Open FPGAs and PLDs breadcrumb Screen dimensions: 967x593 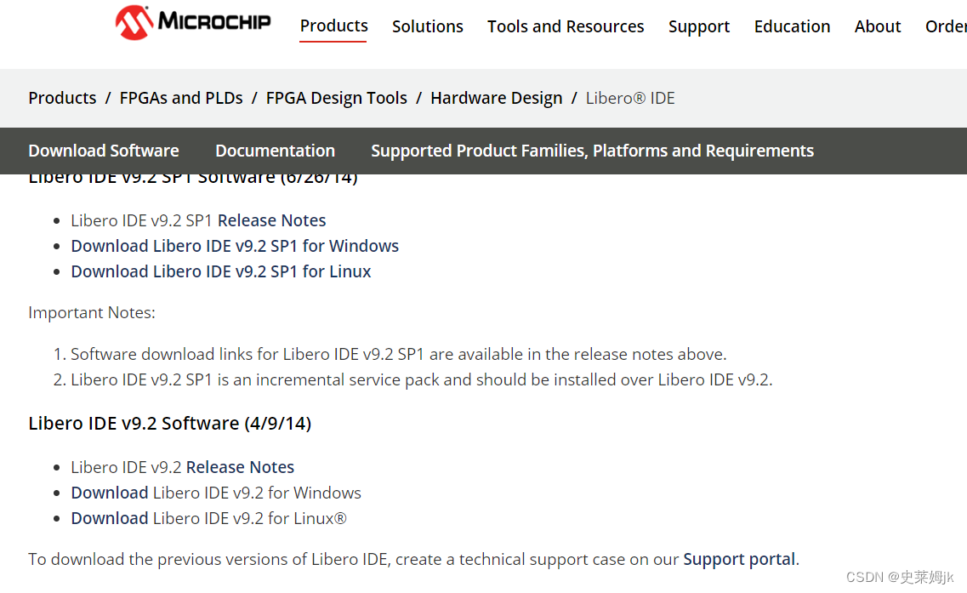click(180, 98)
